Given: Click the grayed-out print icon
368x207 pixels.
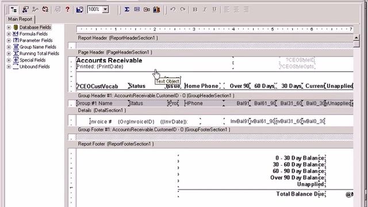Looking at the screenshot, I should click(57, 10).
